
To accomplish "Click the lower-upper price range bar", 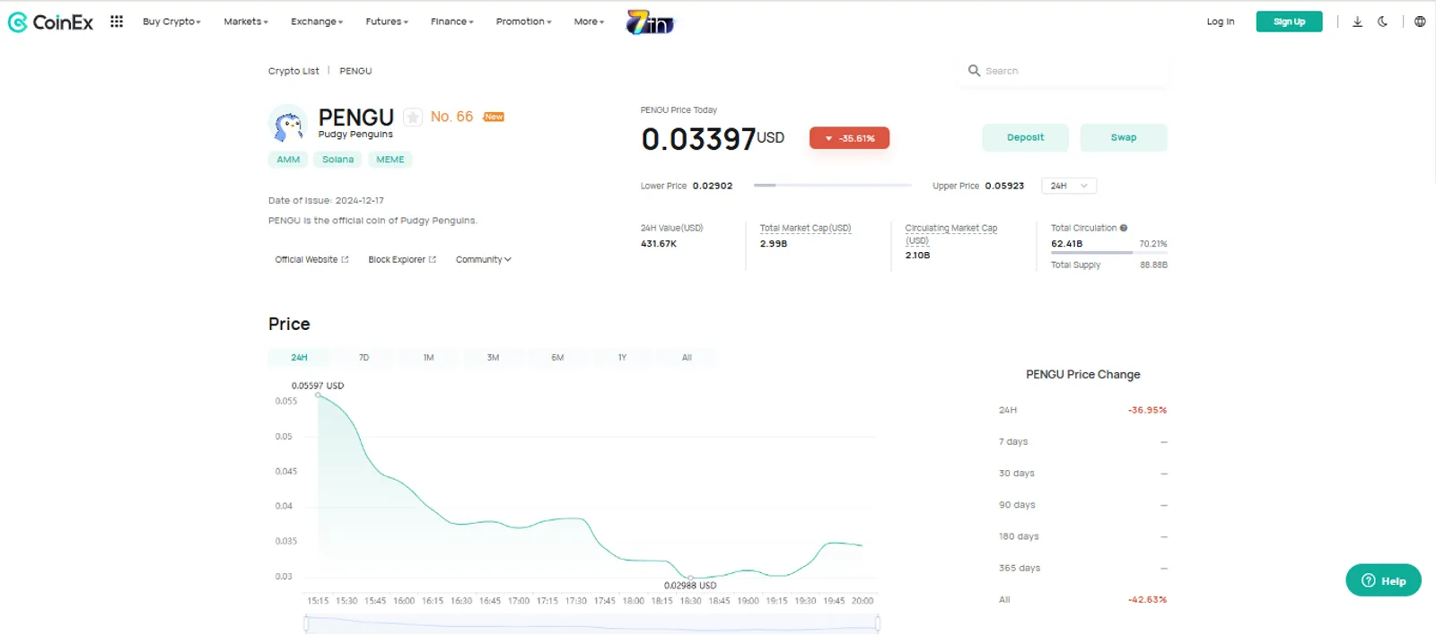I will click(832, 185).
